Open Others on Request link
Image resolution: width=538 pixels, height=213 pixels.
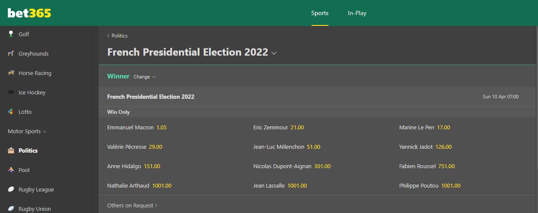pos(132,205)
